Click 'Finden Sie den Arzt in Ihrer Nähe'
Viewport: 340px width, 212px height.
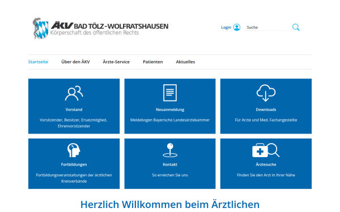[266, 175]
